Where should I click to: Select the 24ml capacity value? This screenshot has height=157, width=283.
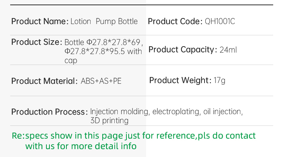point(228,50)
